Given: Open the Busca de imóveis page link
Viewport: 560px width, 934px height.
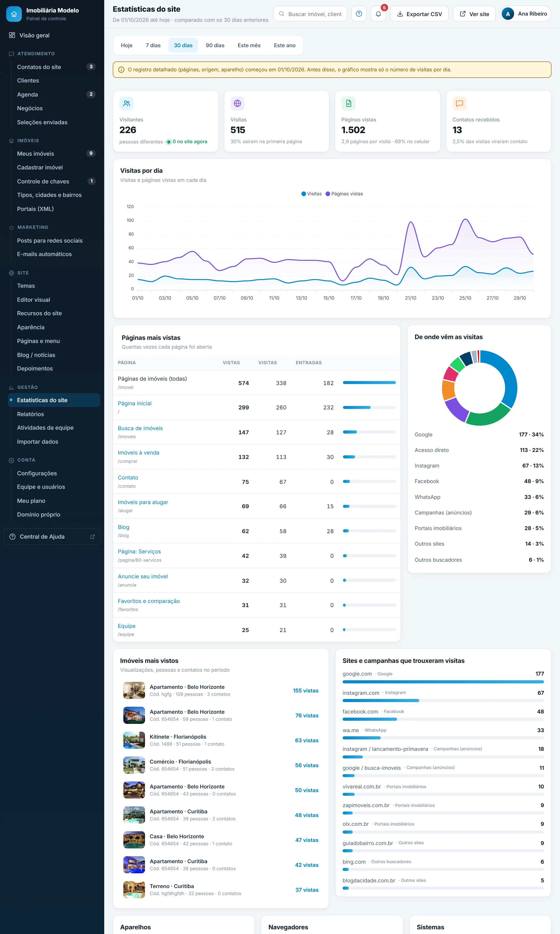Looking at the screenshot, I should (140, 428).
